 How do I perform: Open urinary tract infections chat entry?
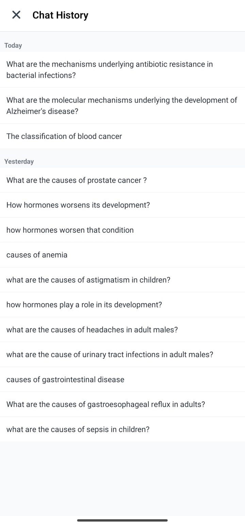coord(110,355)
